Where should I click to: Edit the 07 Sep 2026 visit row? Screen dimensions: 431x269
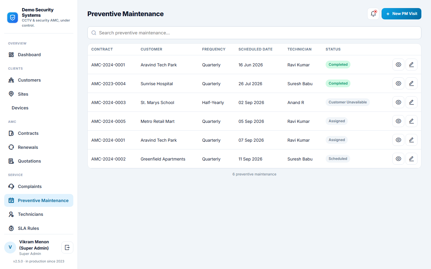412,140
